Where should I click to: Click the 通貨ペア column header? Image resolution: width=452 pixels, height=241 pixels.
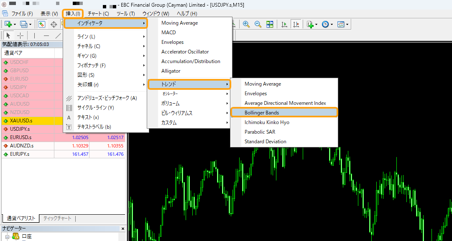point(28,53)
